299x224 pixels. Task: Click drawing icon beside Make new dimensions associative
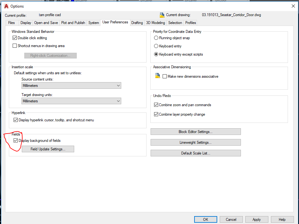[x=158, y=76]
